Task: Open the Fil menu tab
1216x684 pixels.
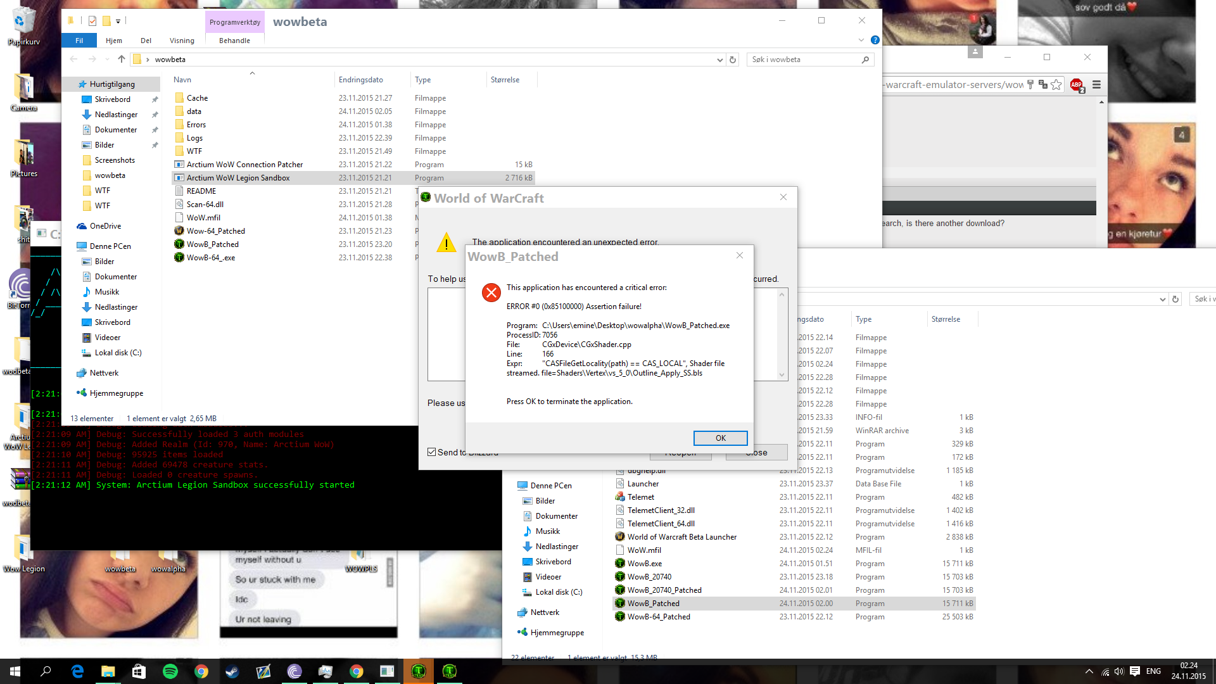Action: point(79,41)
